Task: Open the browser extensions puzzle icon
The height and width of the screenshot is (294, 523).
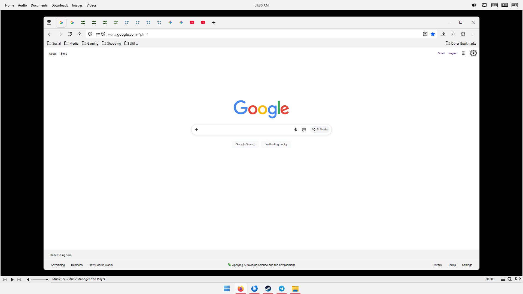Action: pos(453,34)
